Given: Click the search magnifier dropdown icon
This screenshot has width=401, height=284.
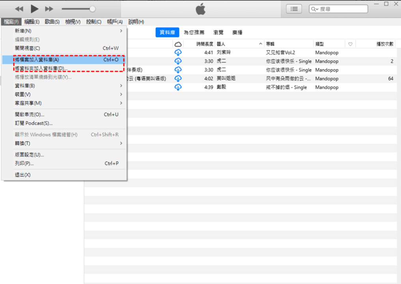Looking at the screenshot, I should click(315, 9).
